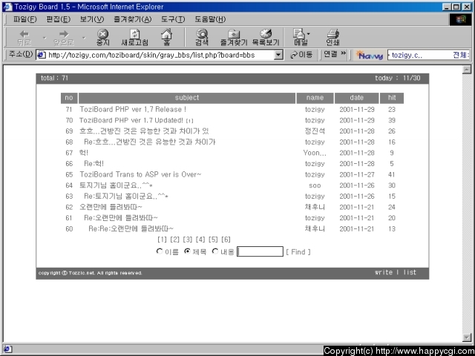
Task: Open the 즐겨찾기(A) menu
Action: tap(132, 19)
